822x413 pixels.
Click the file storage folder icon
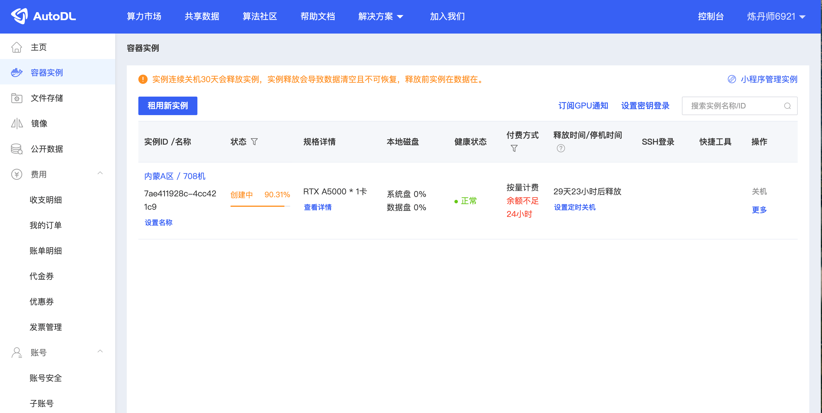(16, 98)
